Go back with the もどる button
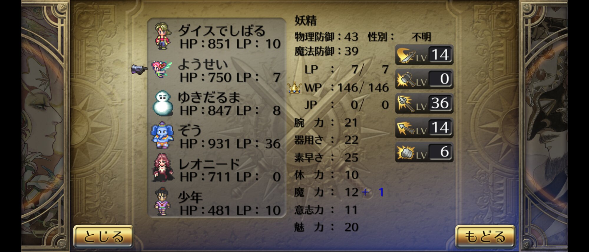 tap(485, 237)
